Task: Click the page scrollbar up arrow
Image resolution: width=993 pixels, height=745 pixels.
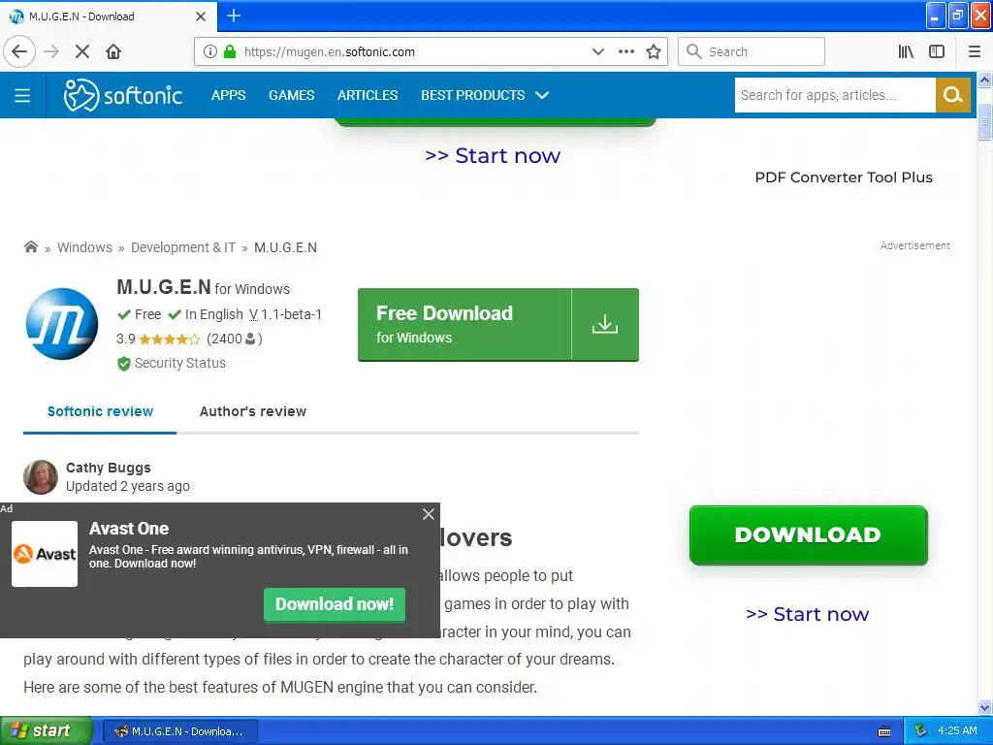Action: point(984,80)
